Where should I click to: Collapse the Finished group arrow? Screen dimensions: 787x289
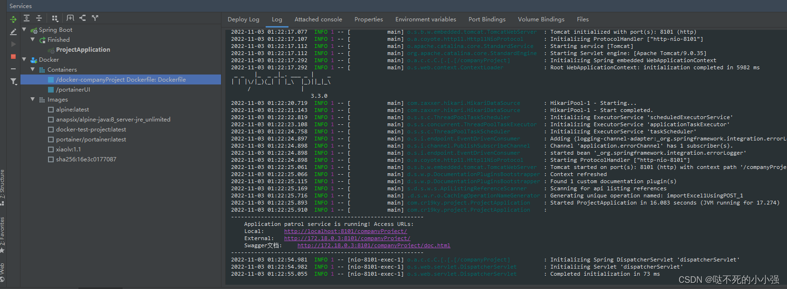(33, 39)
